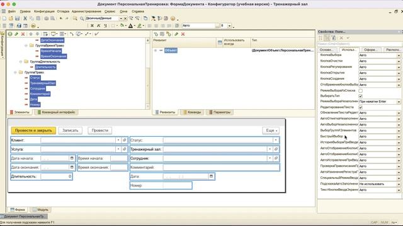
Task: Open Отладка menu
Action: click(x=63, y=11)
